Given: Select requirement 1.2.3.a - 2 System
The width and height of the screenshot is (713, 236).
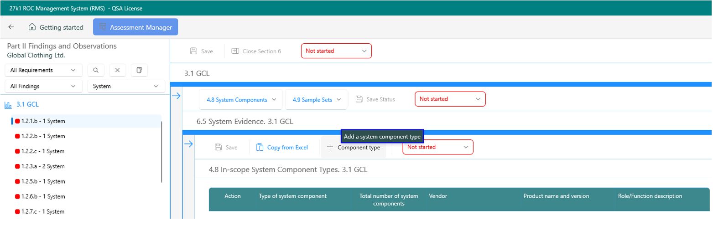Looking at the screenshot, I should 43,166.
